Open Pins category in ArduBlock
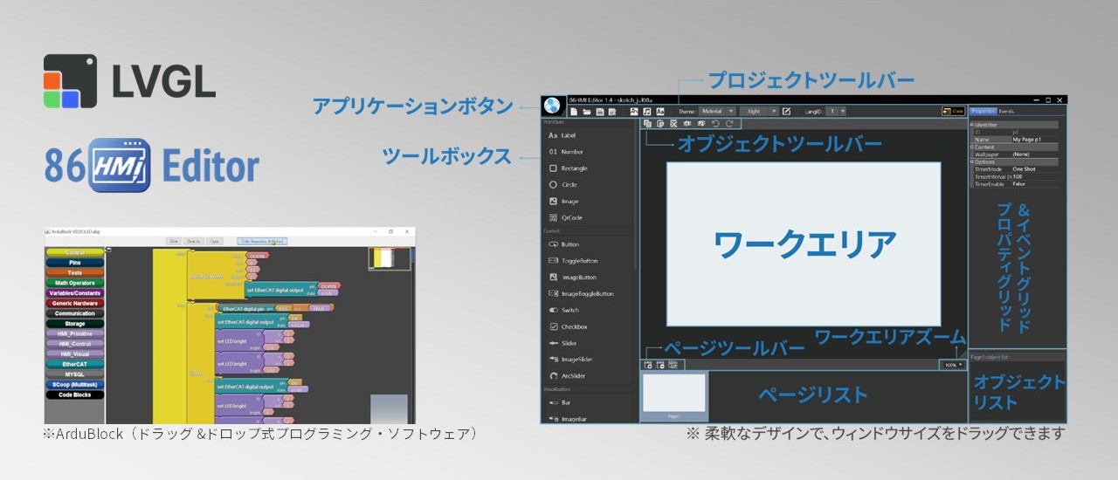The image size is (1118, 480). pos(75,263)
